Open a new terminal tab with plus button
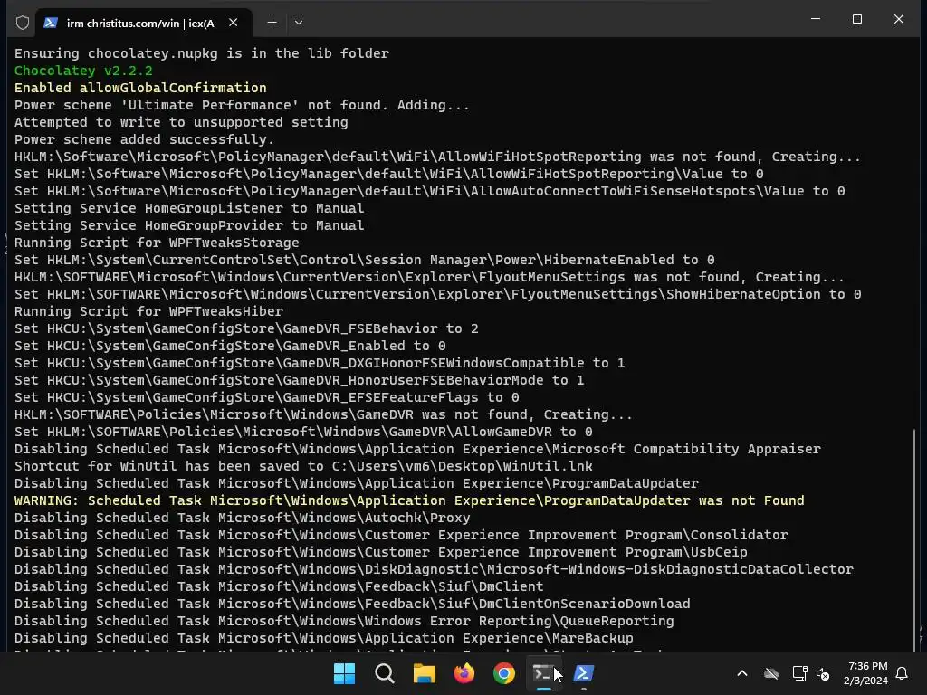The height and width of the screenshot is (695, 927). [x=272, y=23]
